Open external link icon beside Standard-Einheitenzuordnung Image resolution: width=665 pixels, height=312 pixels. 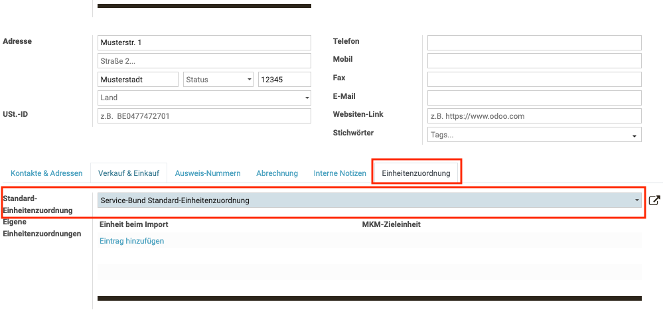[x=654, y=200]
